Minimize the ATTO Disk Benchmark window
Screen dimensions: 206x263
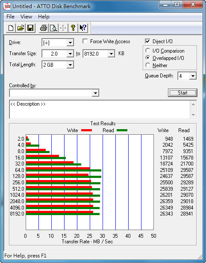coord(165,5)
